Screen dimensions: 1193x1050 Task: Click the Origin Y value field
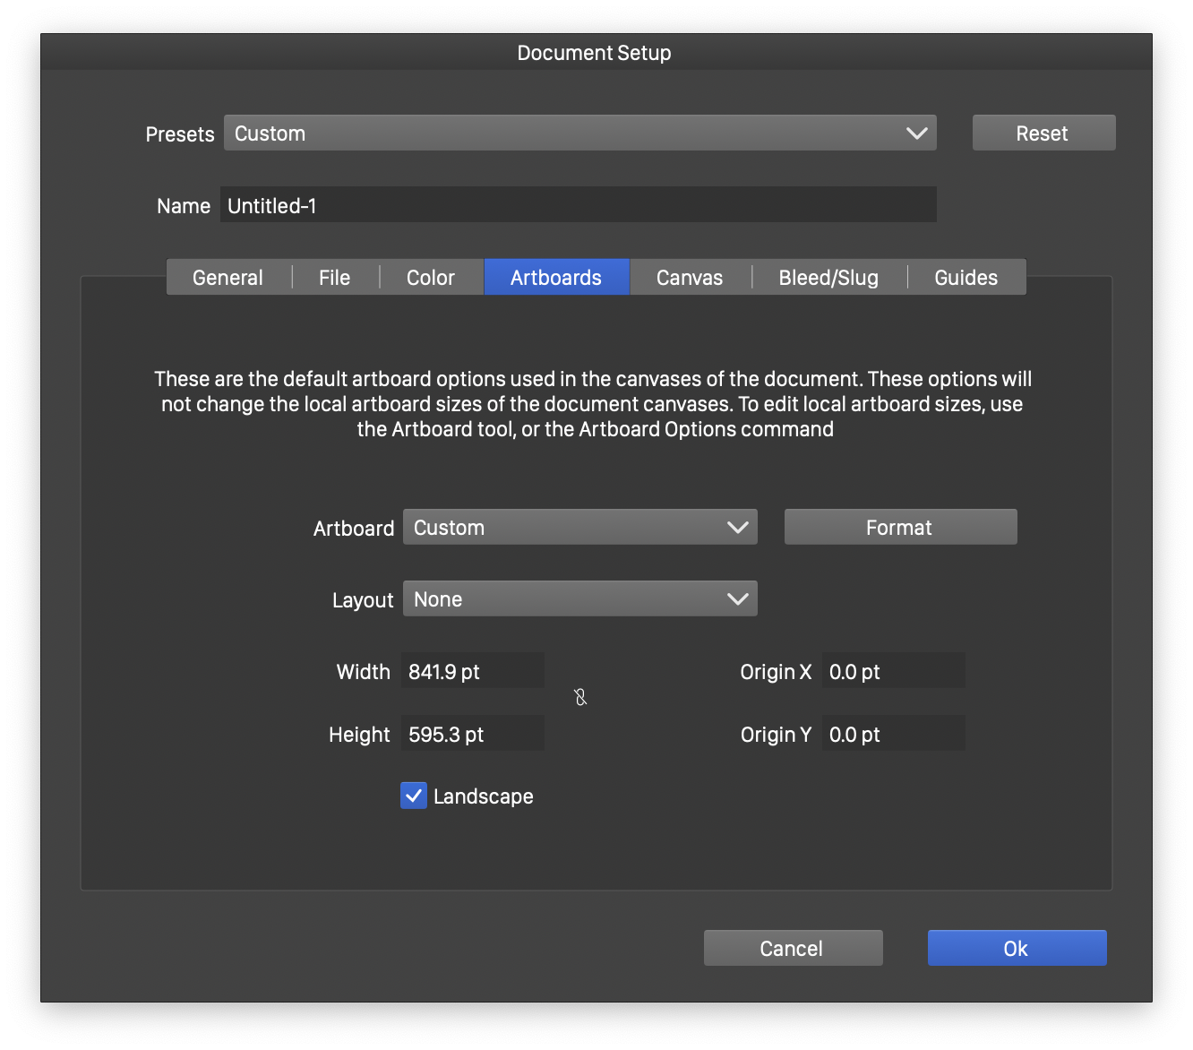pos(893,733)
